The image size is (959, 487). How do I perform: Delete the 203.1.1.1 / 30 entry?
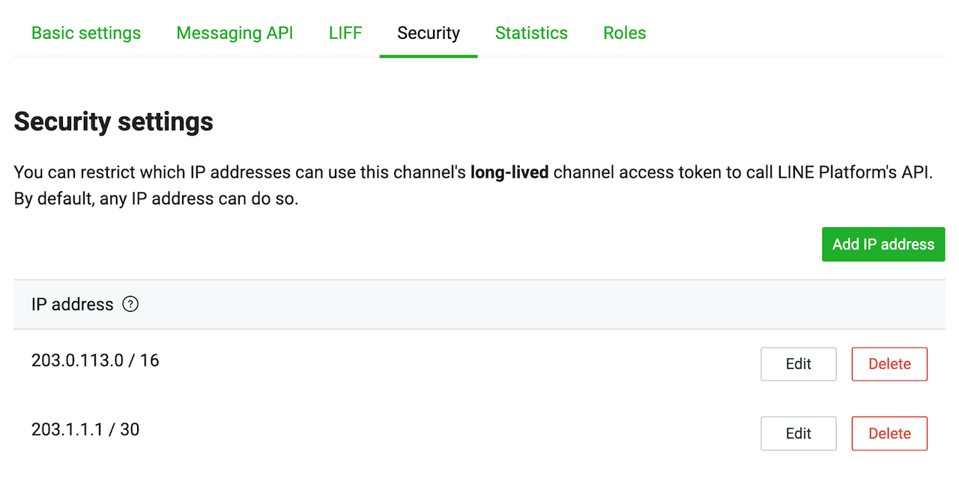pyautogui.click(x=889, y=433)
